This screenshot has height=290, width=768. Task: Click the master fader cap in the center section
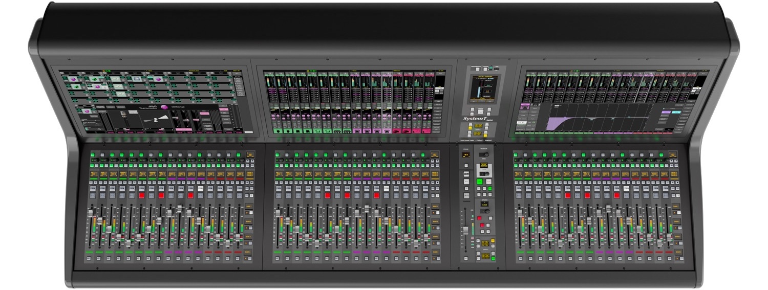[x=466, y=231]
